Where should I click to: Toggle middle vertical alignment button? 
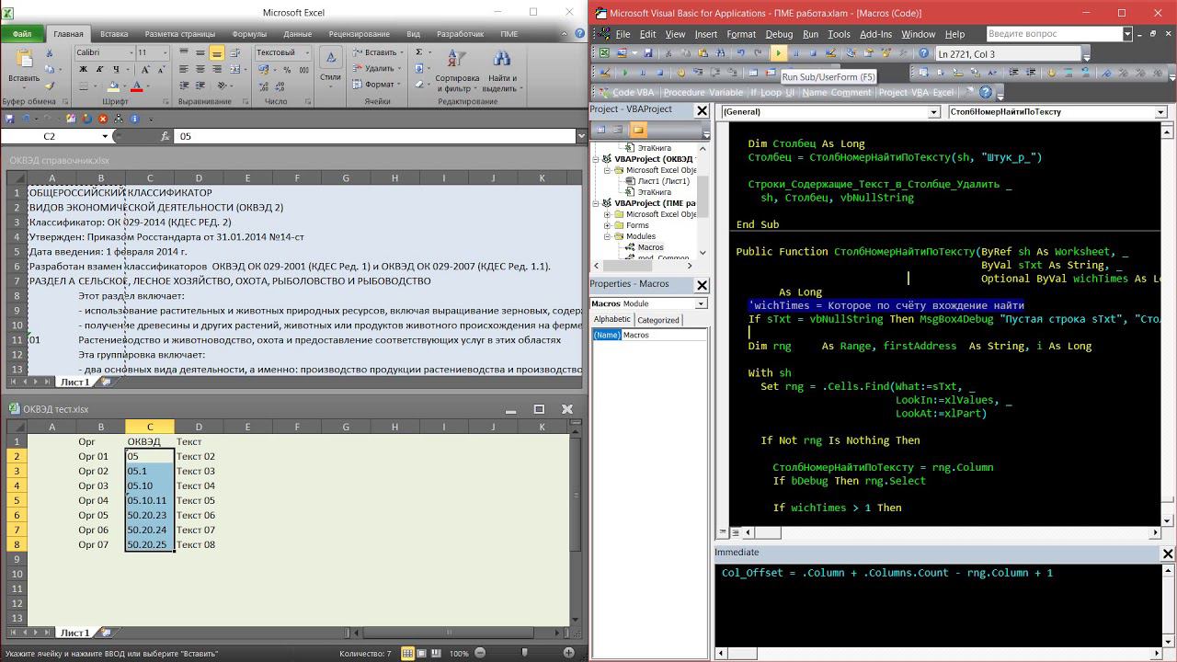tap(200, 52)
